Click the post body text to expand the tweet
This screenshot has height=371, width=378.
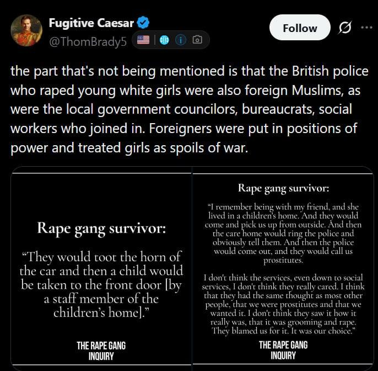[x=189, y=109]
